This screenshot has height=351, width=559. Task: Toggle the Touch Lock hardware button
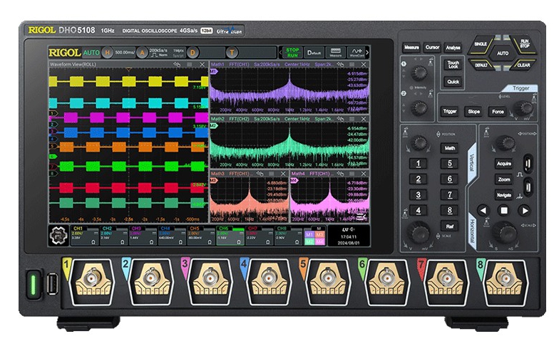tap(453, 64)
